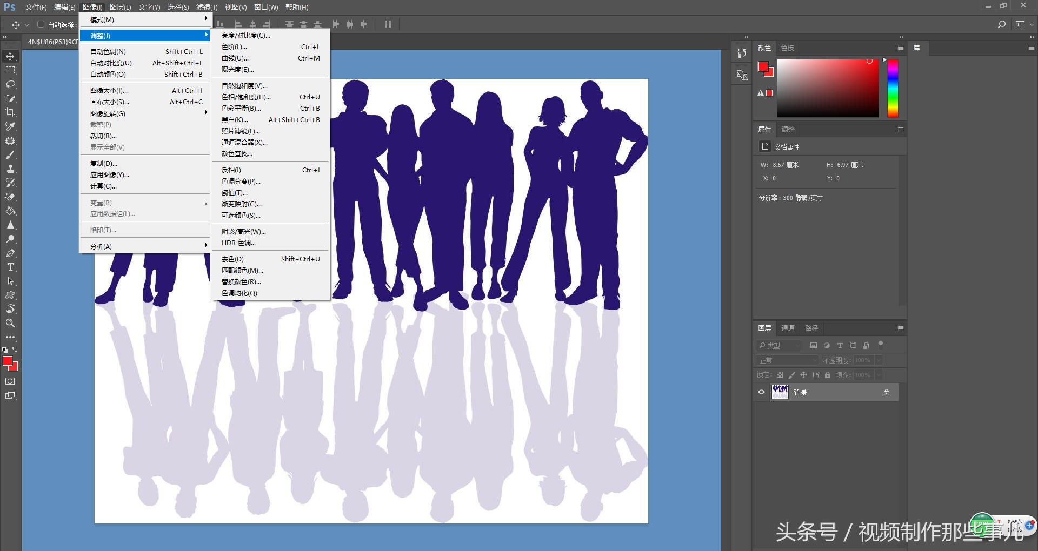Screen dimensions: 1038x551
Task: Select the Horizontal Type tool
Action: tap(10, 267)
